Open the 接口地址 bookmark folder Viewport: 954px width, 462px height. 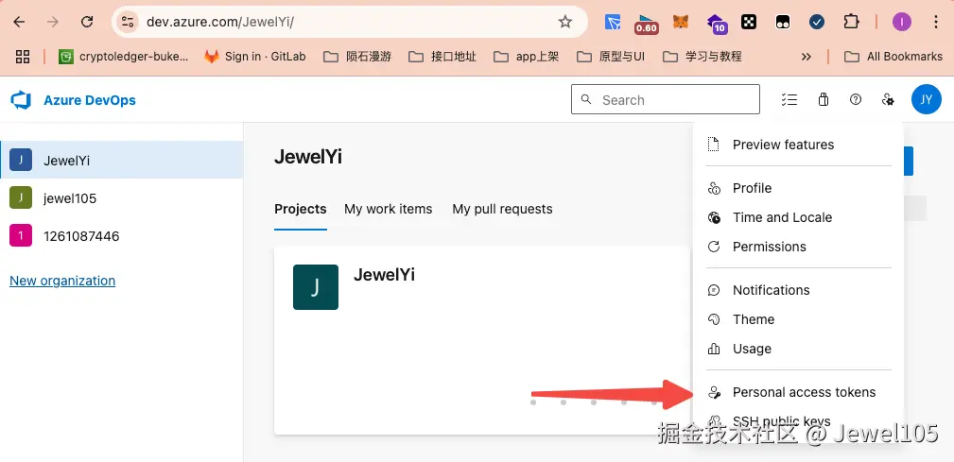click(x=442, y=57)
